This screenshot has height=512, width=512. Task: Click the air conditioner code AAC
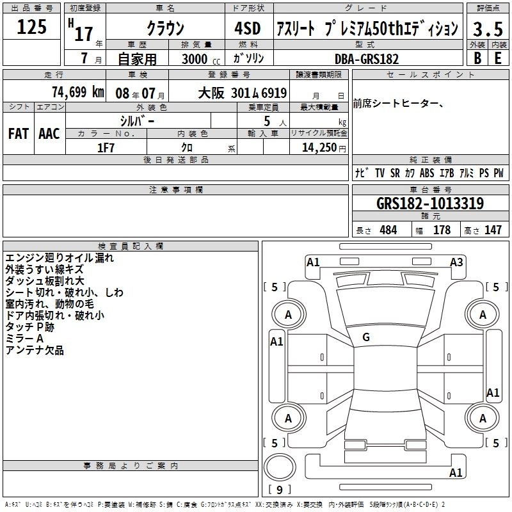point(49,134)
